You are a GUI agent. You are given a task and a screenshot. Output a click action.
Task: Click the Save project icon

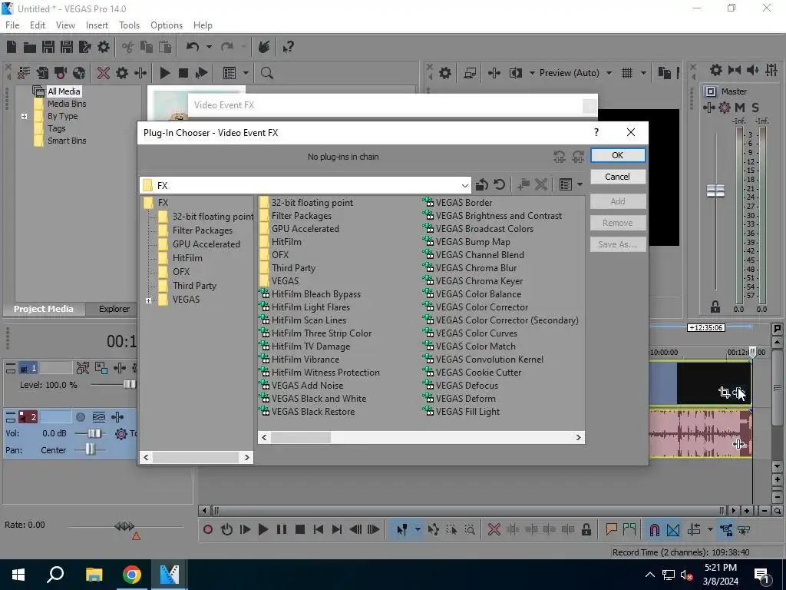tap(48, 47)
